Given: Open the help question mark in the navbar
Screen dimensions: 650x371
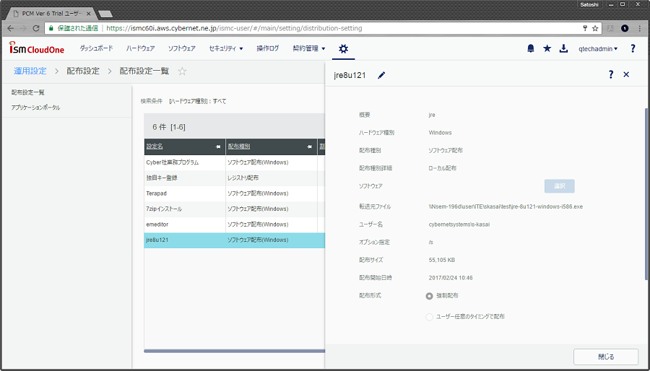Looking at the screenshot, I should click(x=633, y=48).
